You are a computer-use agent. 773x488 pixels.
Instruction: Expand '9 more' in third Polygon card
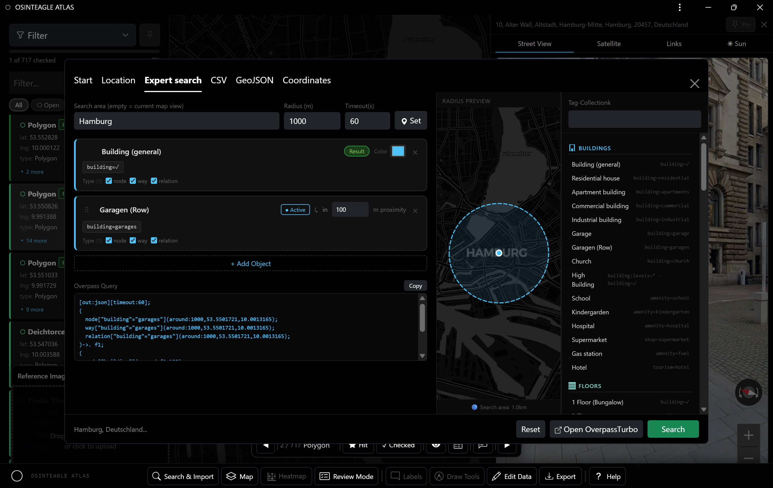click(x=32, y=309)
